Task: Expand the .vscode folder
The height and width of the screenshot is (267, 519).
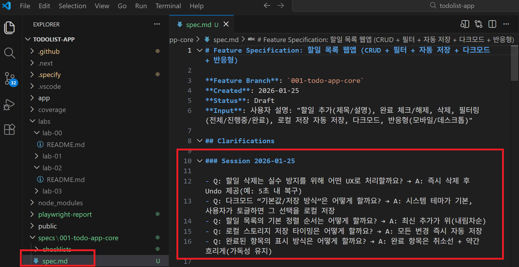Action: 49,86
